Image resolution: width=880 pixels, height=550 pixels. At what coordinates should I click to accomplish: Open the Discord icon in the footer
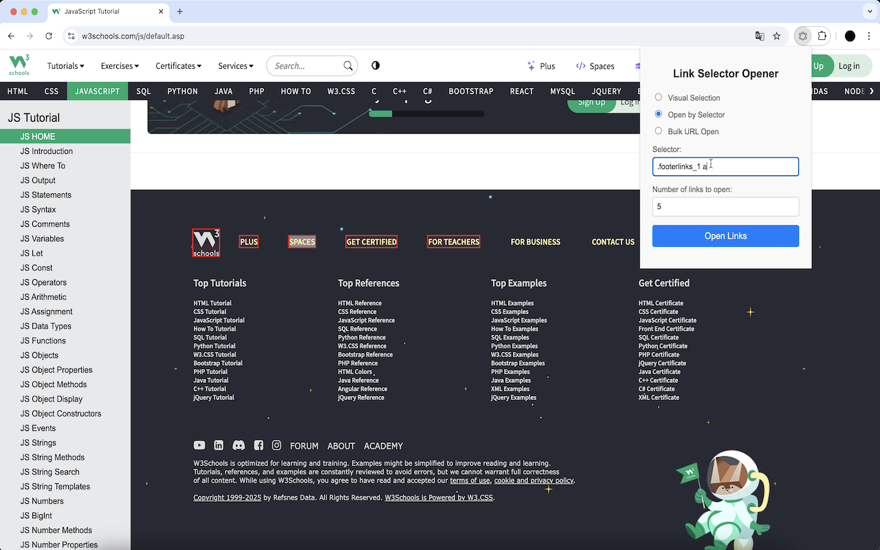pos(237,445)
